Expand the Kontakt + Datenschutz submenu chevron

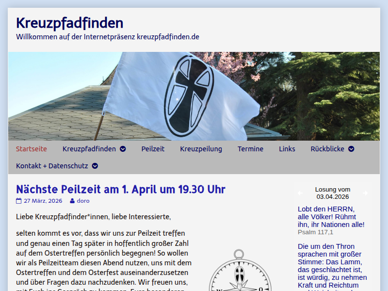pyautogui.click(x=95, y=166)
